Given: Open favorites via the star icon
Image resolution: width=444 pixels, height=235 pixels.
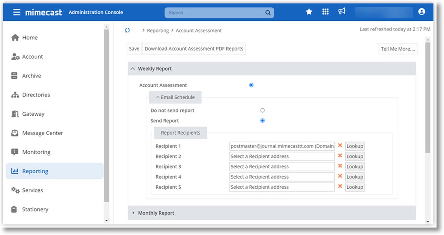Looking at the screenshot, I should click(309, 12).
